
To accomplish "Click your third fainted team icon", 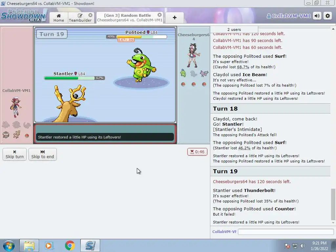I will point(27,125).
